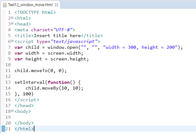The width and height of the screenshot is (196, 134).
Task: Click line number 10 in the gutter
Action: coord(8,65)
